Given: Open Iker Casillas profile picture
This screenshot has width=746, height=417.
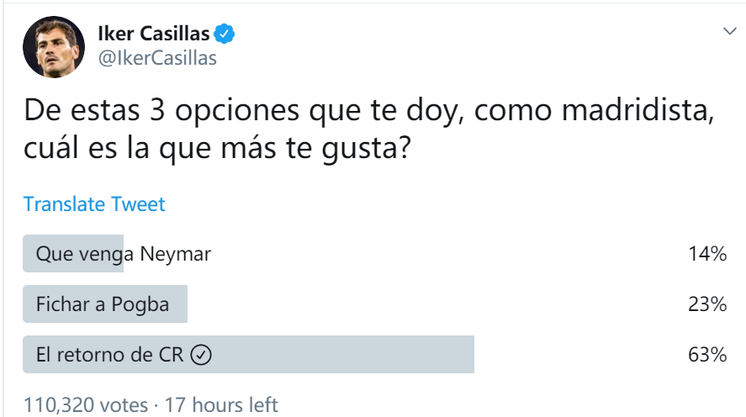Looking at the screenshot, I should [54, 47].
